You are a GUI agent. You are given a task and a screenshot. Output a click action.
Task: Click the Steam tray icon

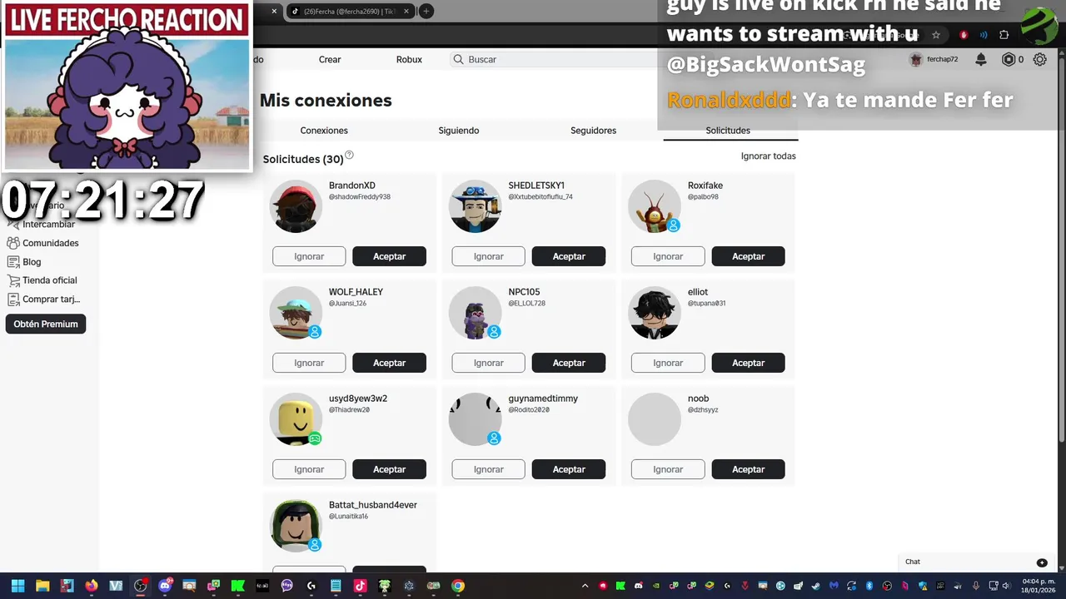tap(815, 586)
